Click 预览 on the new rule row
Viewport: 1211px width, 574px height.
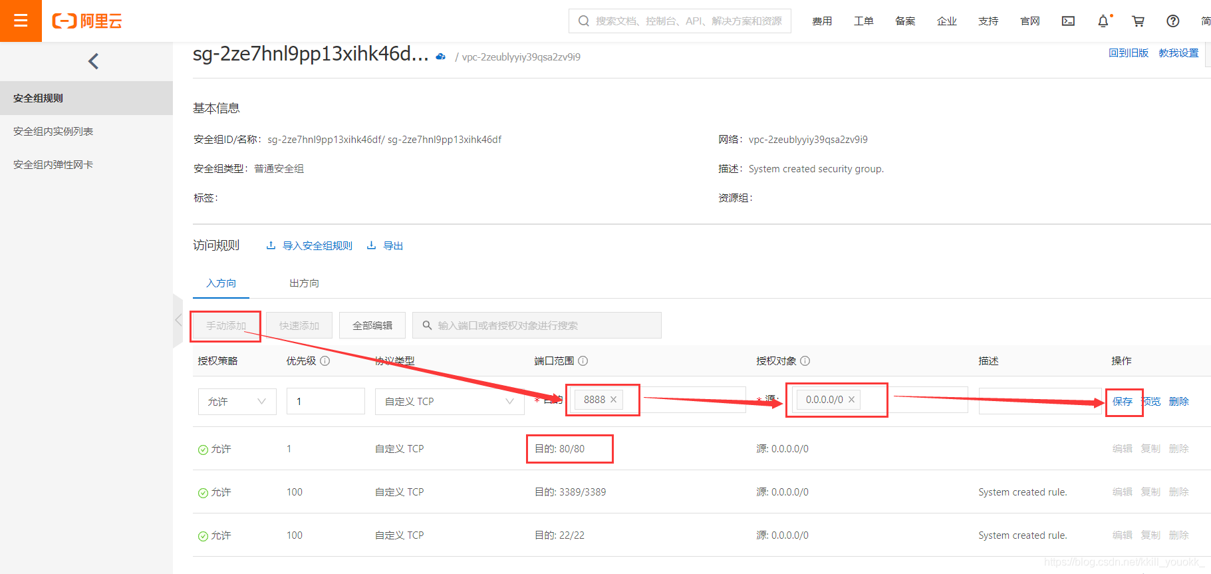[x=1150, y=401]
